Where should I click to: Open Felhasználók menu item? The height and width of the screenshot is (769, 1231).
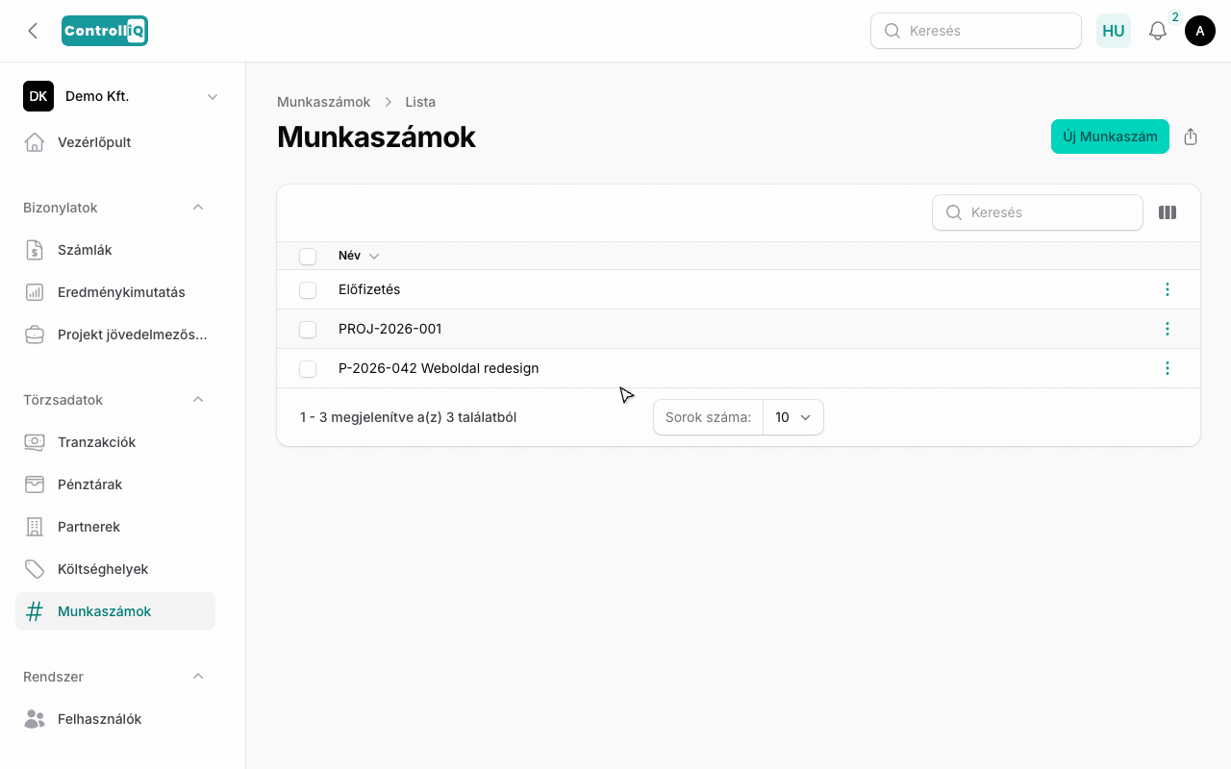click(115, 719)
